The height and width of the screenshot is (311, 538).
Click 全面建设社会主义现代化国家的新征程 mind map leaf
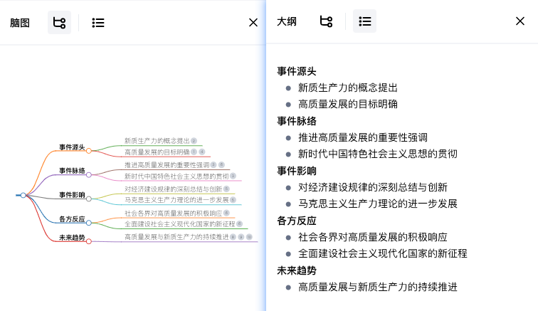179,224
